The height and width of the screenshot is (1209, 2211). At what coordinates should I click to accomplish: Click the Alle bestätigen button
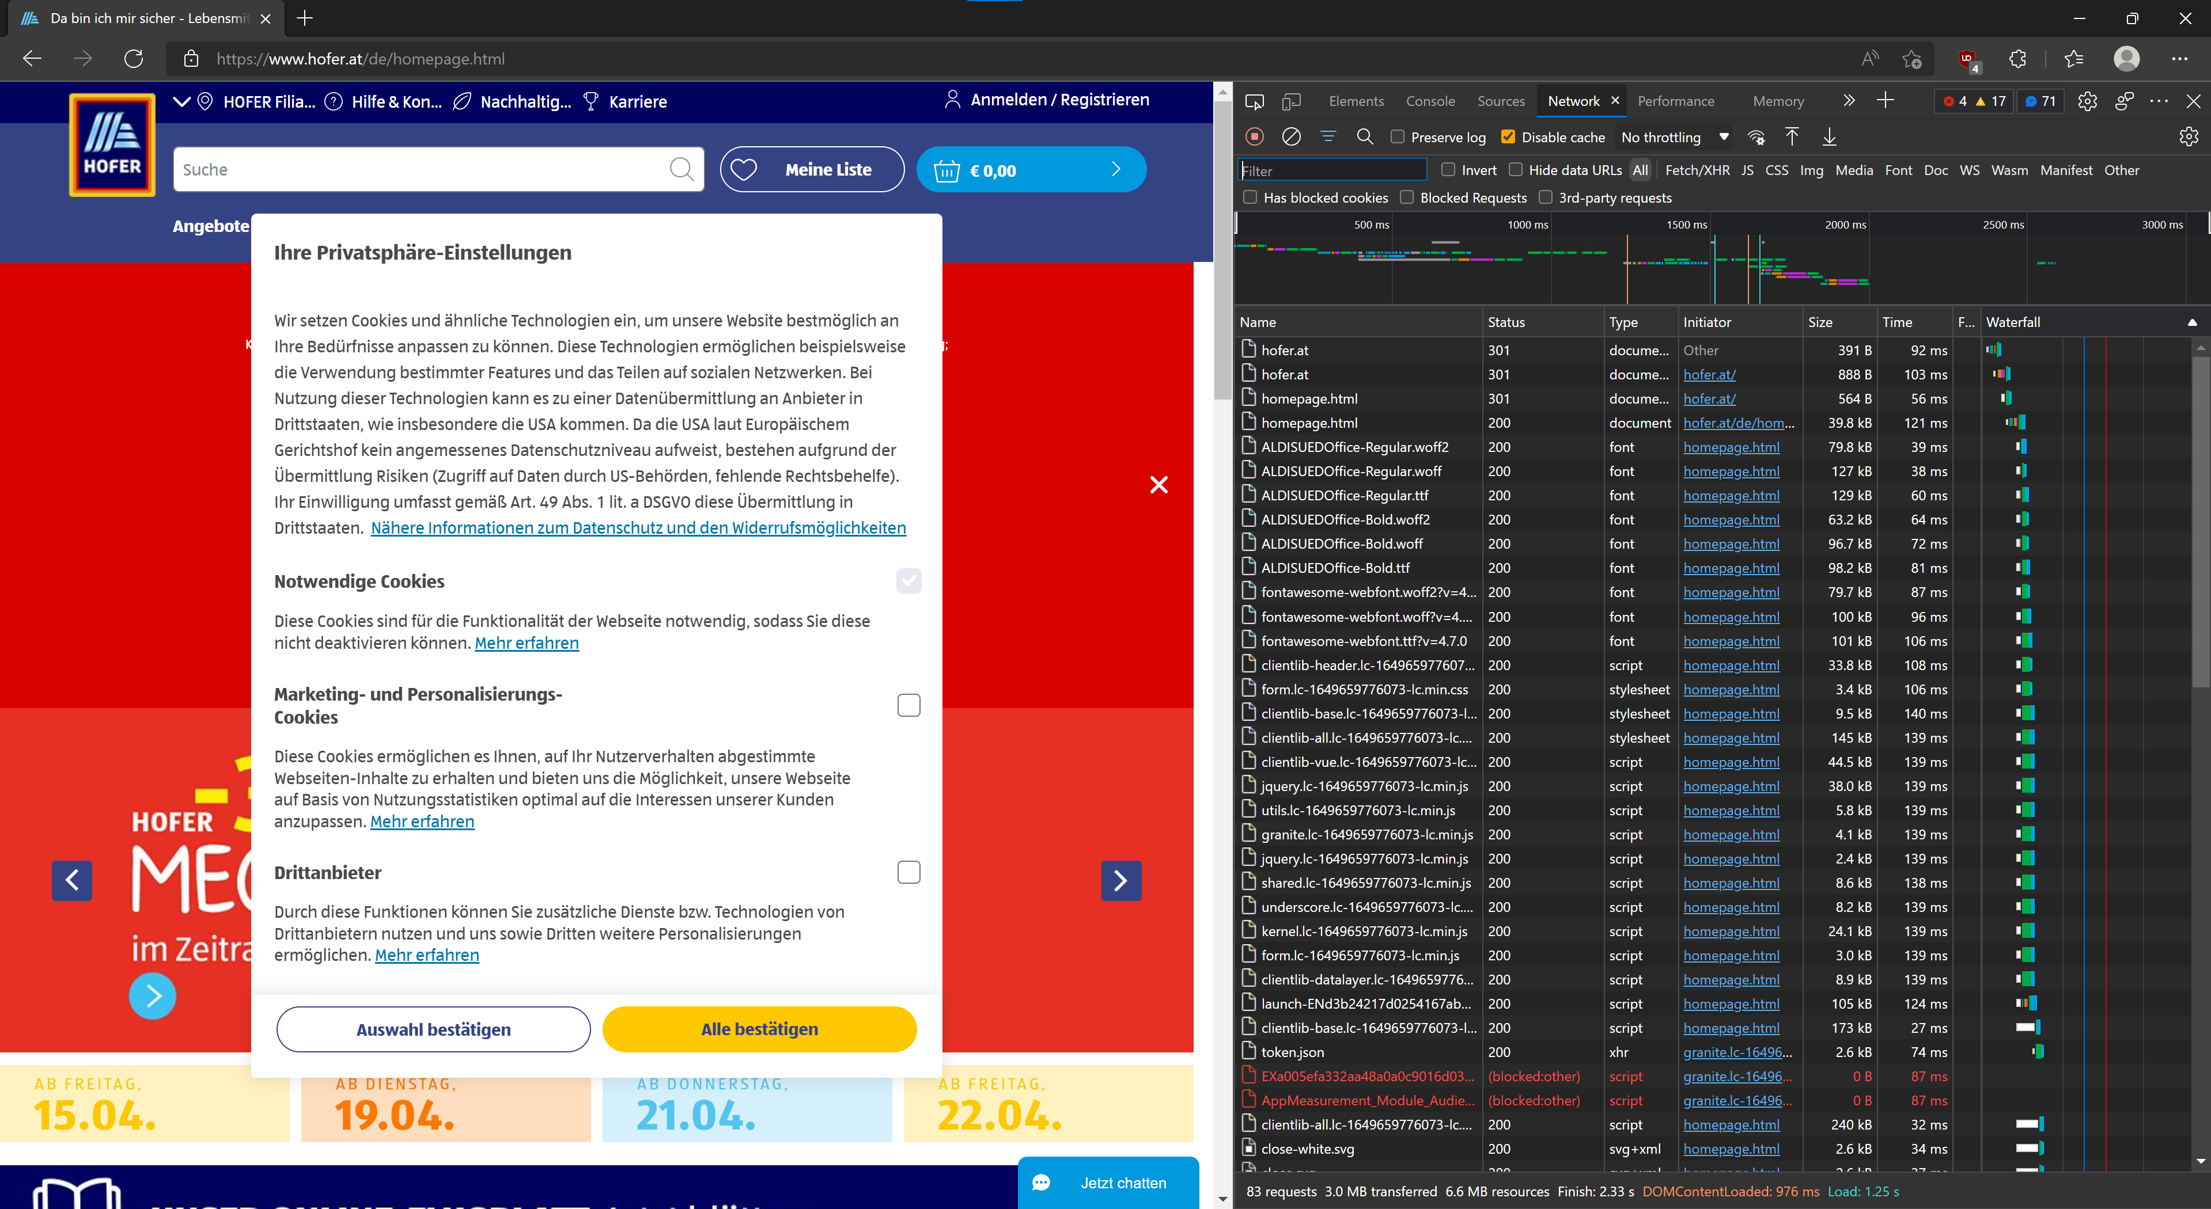click(x=759, y=1029)
